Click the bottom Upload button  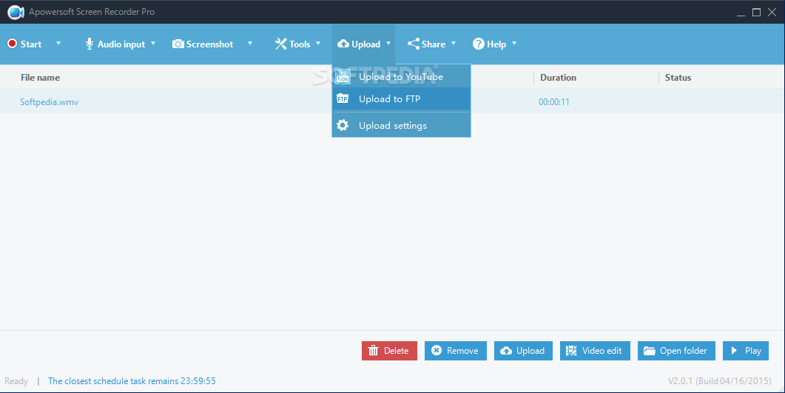[523, 351]
